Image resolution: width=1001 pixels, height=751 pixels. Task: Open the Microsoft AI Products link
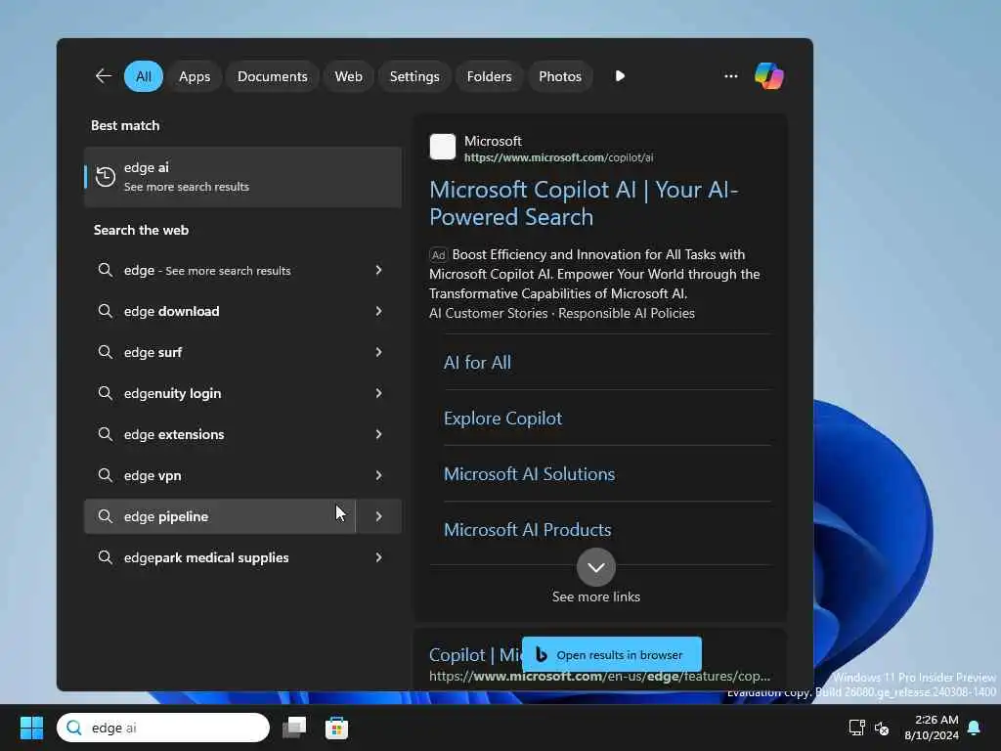point(527,529)
